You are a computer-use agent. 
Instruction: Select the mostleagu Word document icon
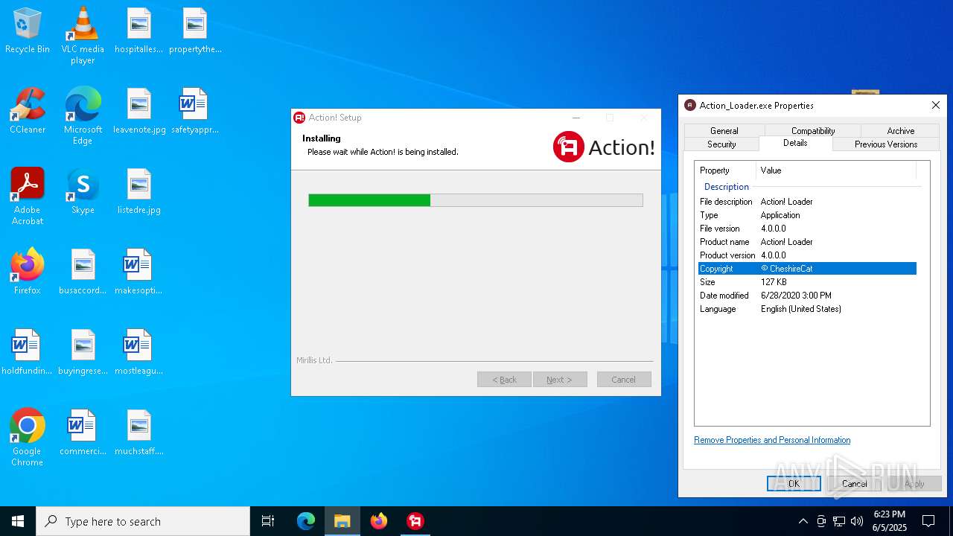tap(138, 353)
